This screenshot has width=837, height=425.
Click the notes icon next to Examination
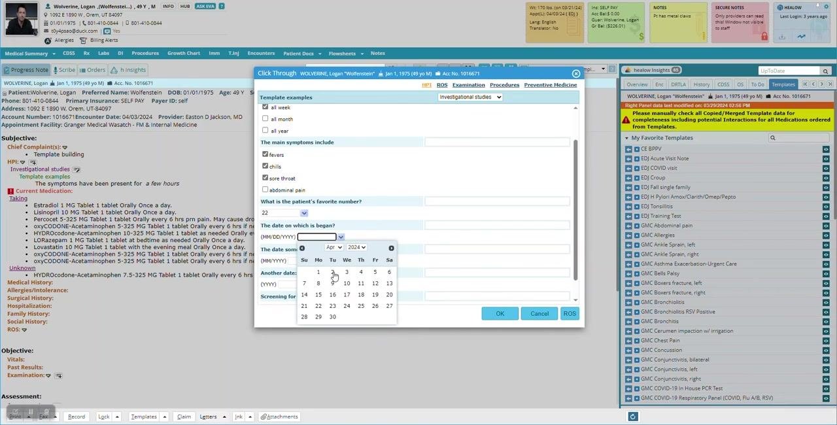[x=58, y=376]
